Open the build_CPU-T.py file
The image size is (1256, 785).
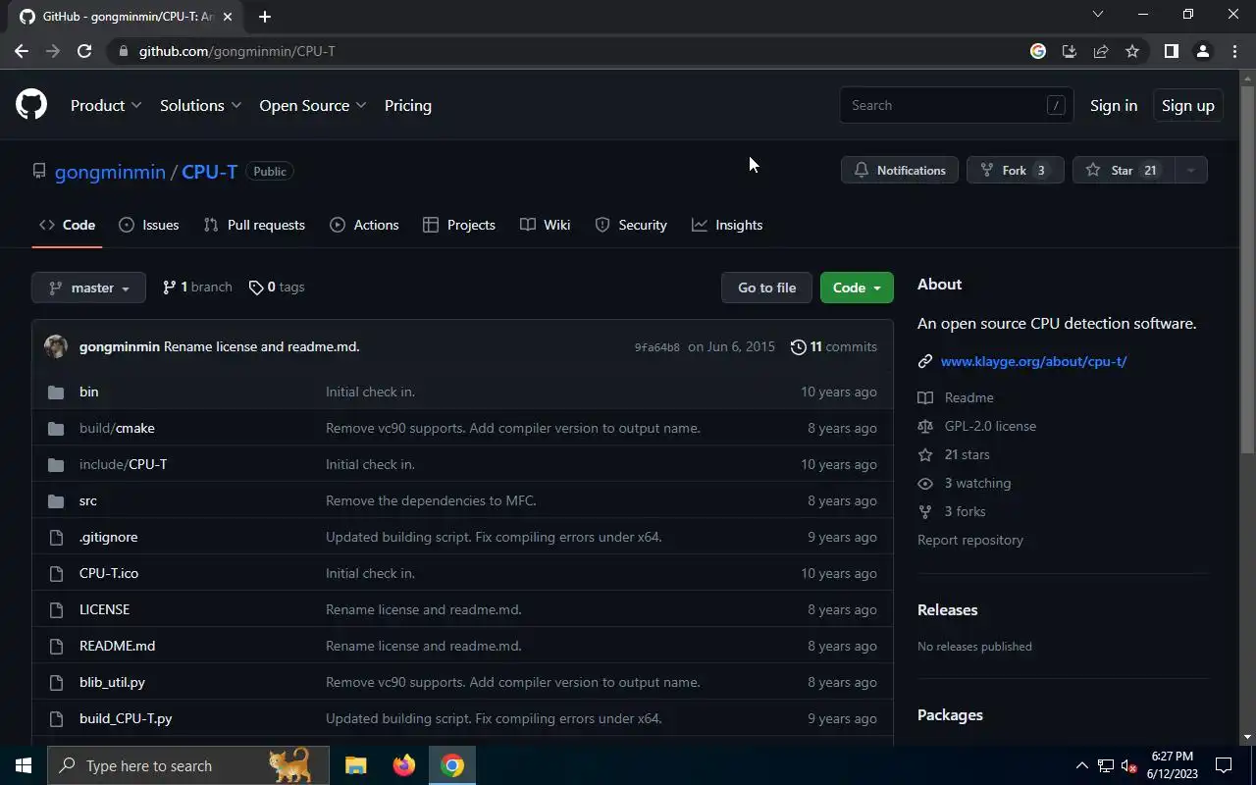(x=126, y=718)
